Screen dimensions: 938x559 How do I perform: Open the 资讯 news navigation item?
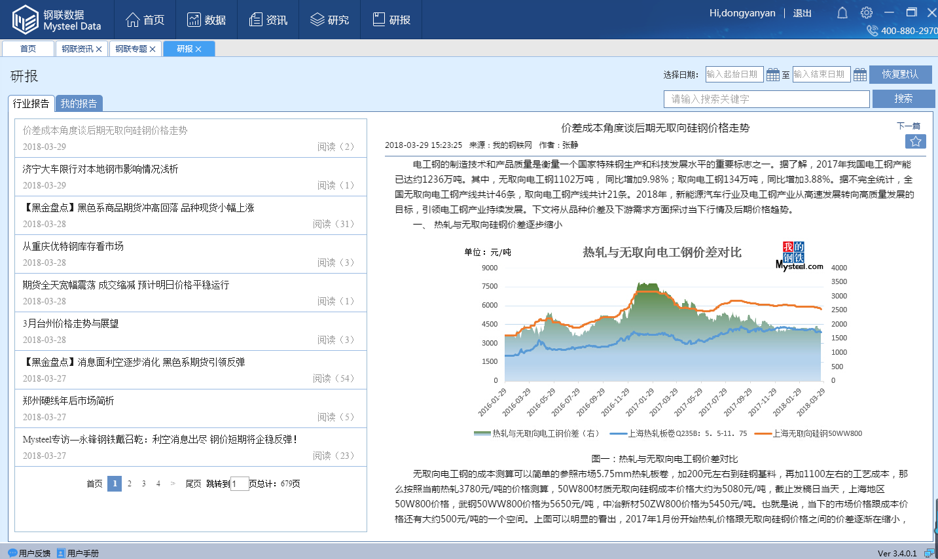click(268, 20)
